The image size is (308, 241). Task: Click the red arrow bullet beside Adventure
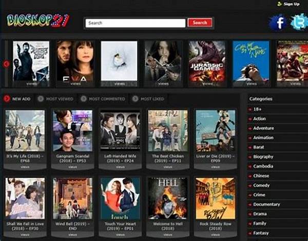pyautogui.click(x=250, y=128)
